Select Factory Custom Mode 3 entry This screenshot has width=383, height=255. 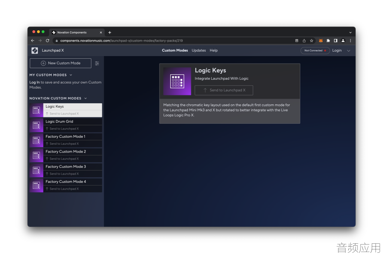point(73,167)
